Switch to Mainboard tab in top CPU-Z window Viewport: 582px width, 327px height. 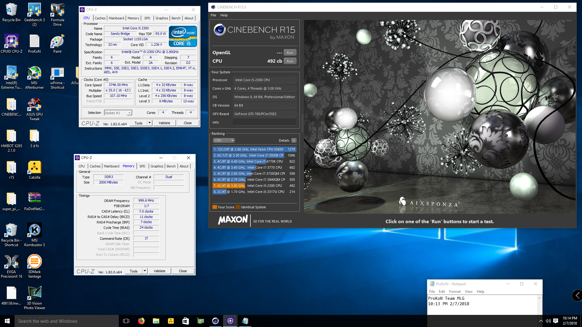click(116, 18)
